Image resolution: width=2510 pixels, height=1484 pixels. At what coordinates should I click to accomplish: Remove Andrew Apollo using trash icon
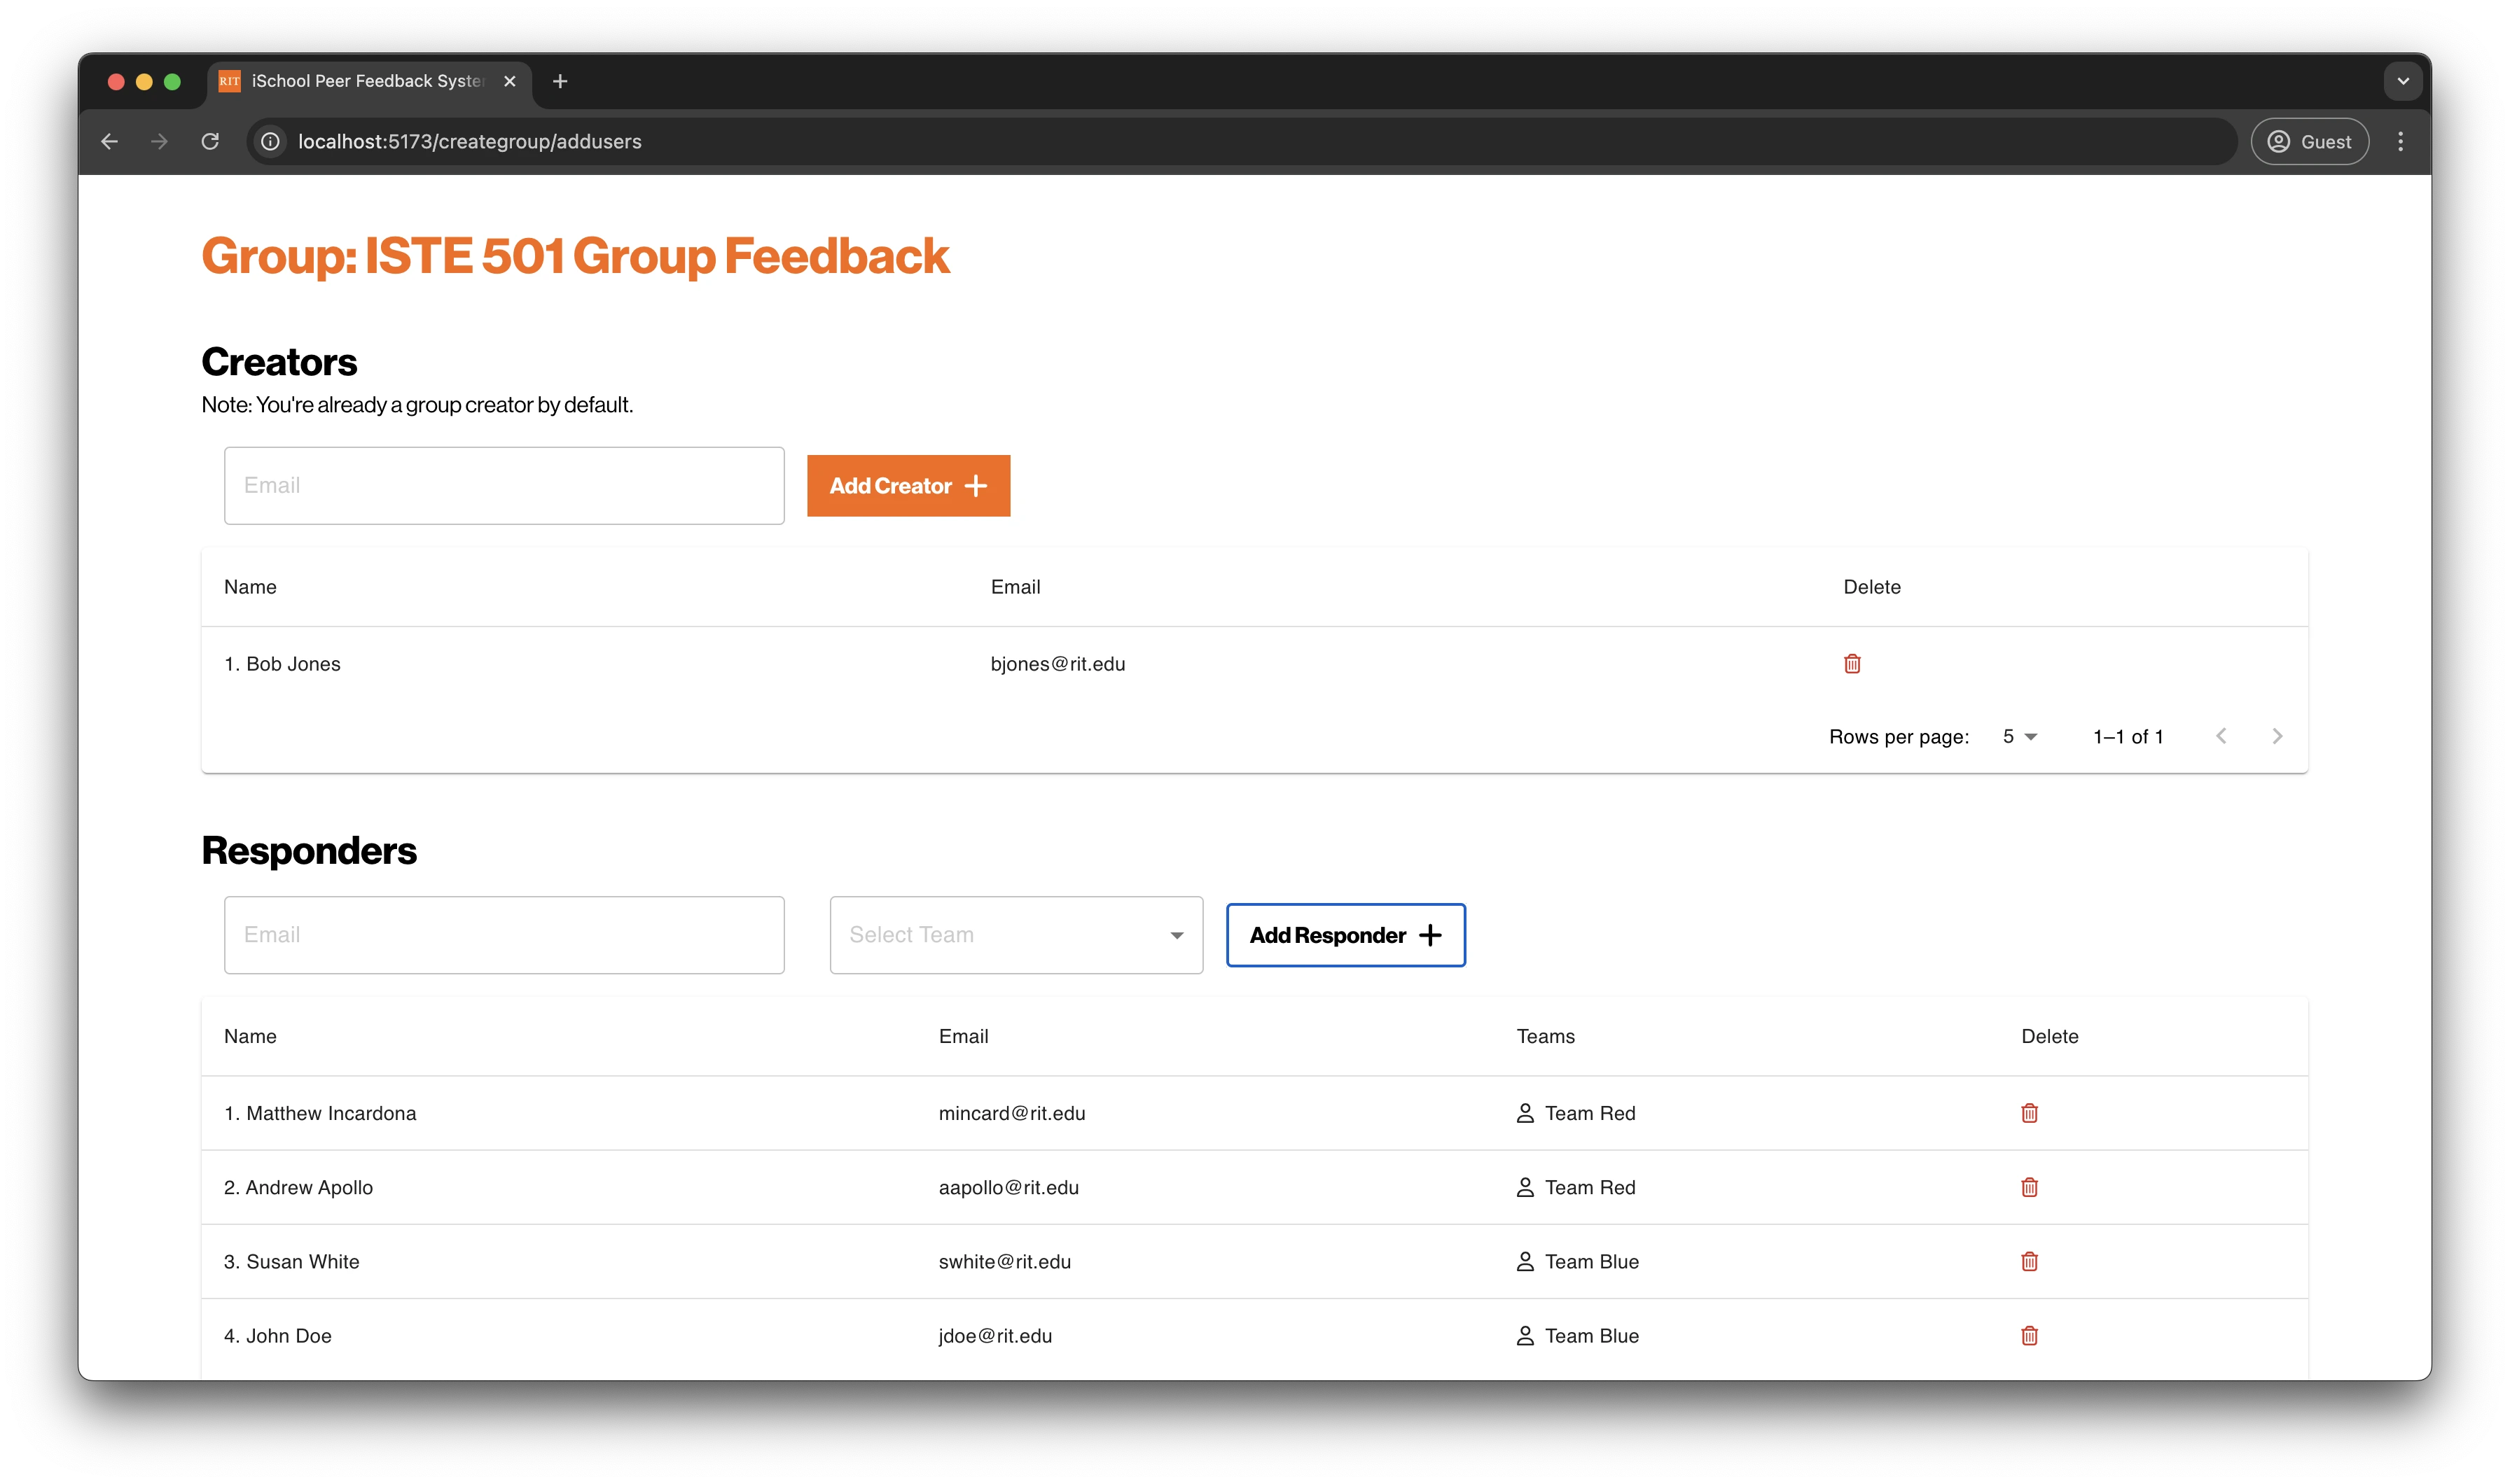click(2029, 1187)
